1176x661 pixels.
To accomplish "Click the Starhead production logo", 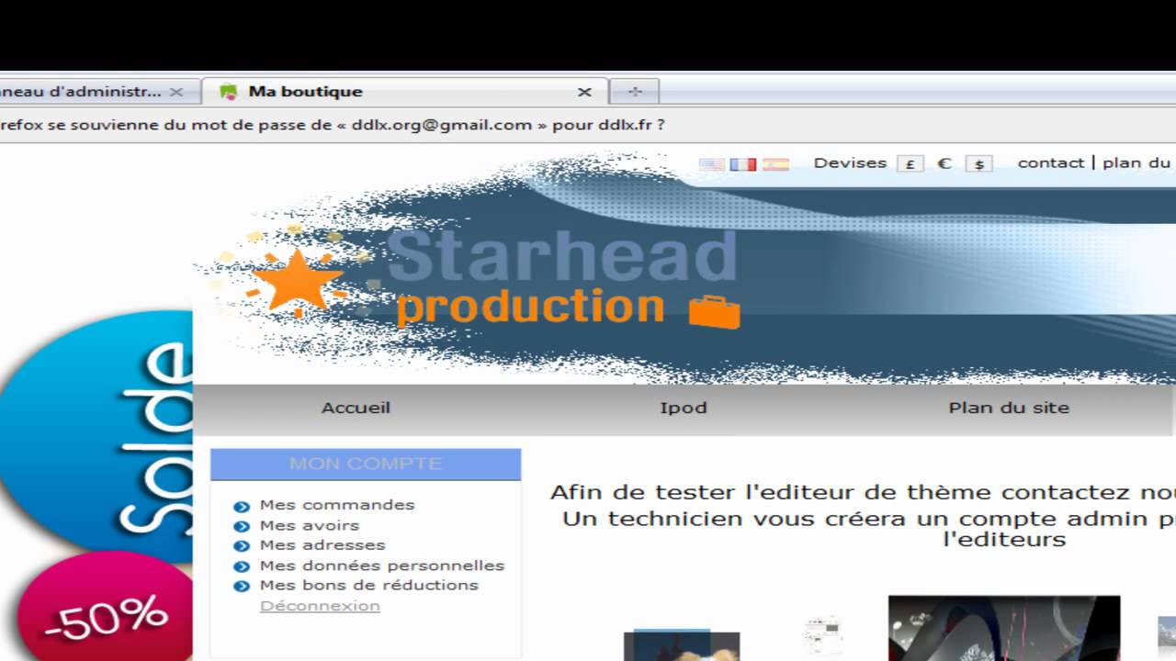I will coord(562,279).
